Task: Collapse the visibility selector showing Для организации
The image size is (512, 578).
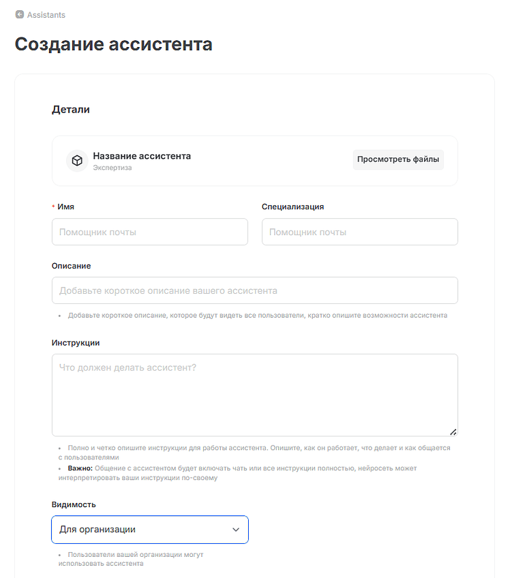Action: click(x=149, y=530)
